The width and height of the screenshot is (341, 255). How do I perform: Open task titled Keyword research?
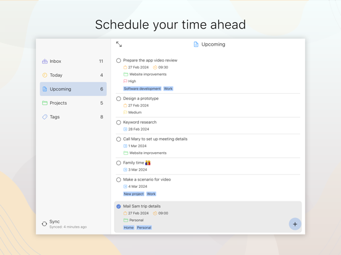140,123
